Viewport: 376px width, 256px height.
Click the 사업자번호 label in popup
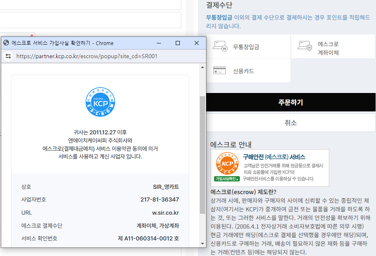34,199
